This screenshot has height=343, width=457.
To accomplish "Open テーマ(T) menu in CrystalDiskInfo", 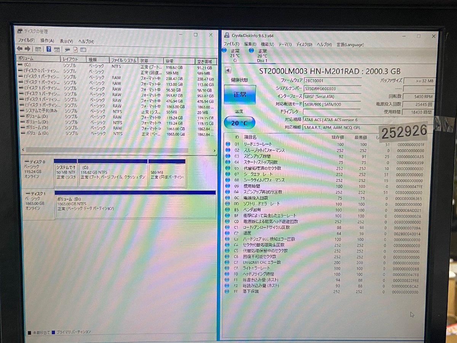I will pos(285,44).
